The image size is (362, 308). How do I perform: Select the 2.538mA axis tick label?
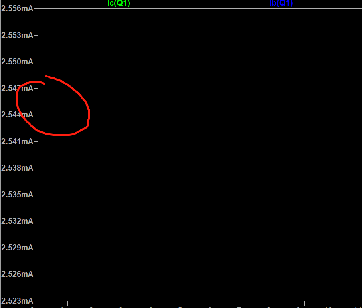[x=17, y=168]
